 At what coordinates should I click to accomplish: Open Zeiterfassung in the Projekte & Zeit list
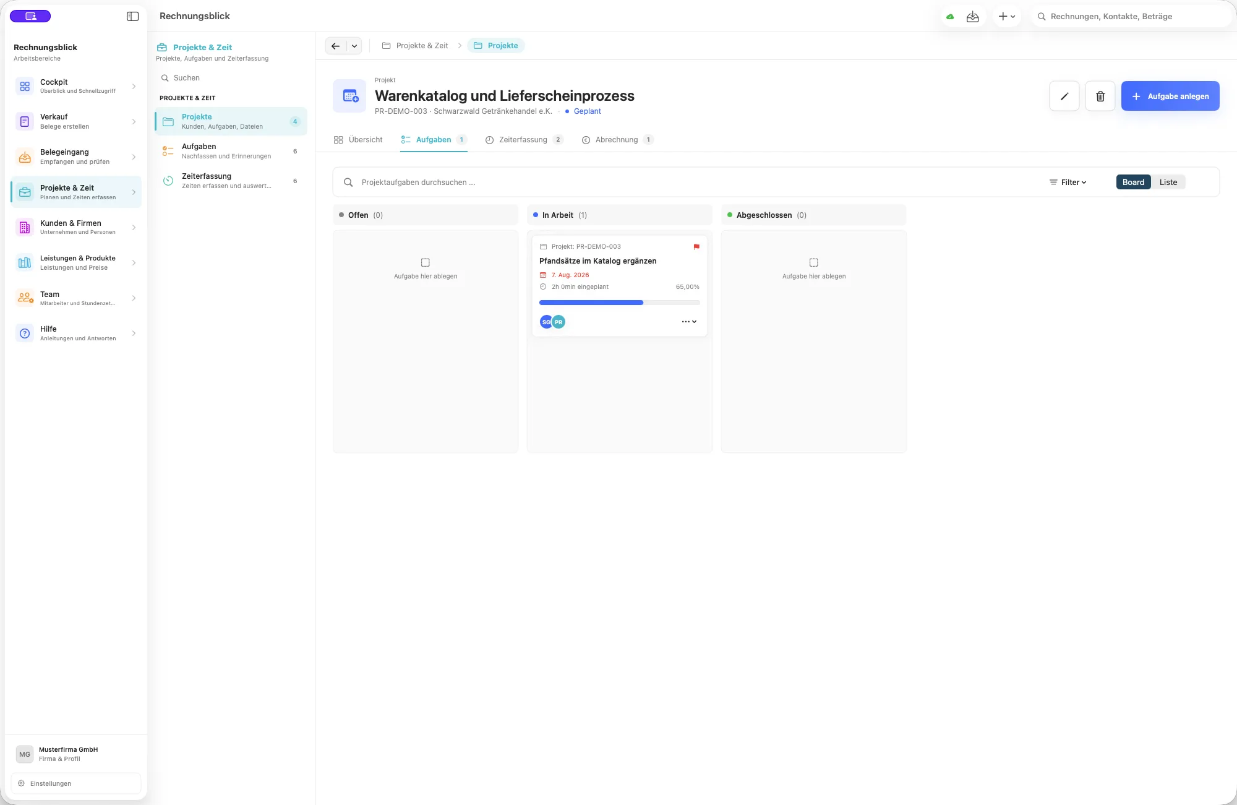click(x=231, y=181)
